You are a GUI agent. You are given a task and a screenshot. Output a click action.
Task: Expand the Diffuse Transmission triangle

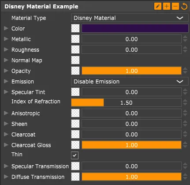[6, 177]
